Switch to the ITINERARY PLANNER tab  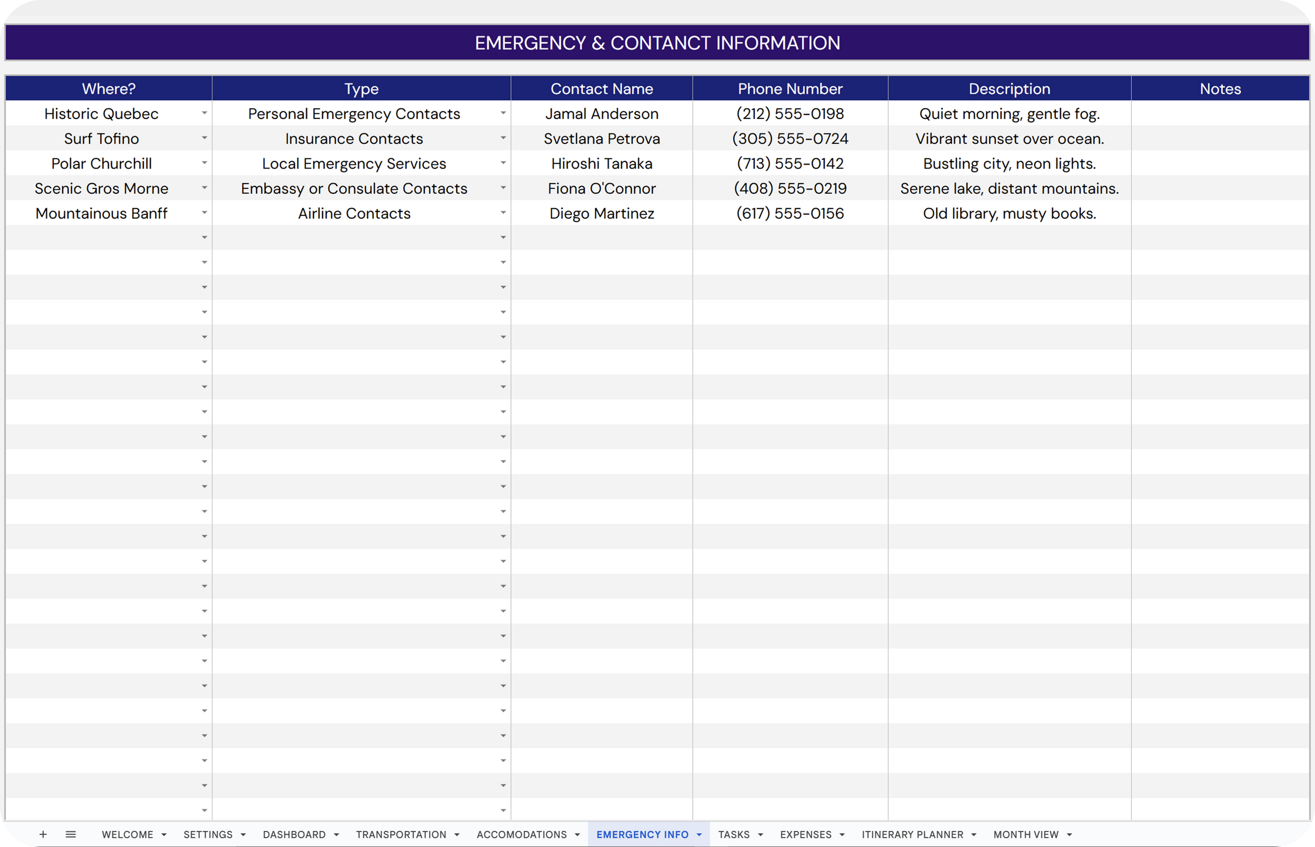click(x=912, y=834)
